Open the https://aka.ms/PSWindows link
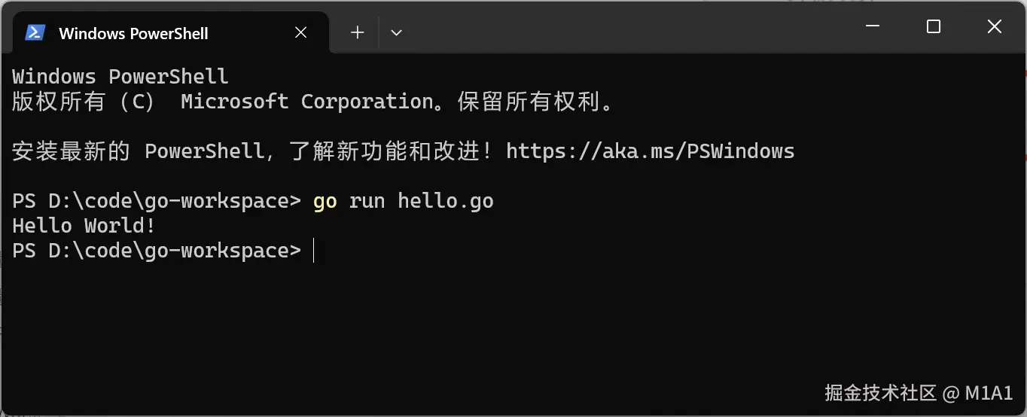1027x417 pixels. coord(650,151)
